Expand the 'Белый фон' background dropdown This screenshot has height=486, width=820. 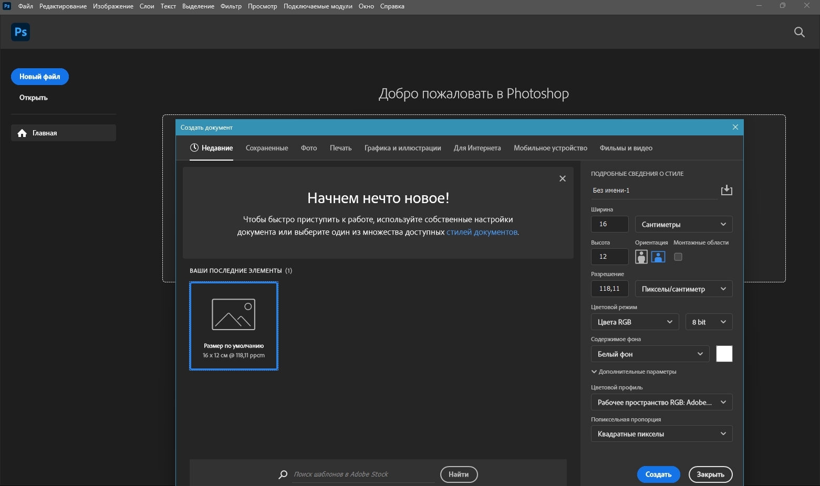coord(650,354)
